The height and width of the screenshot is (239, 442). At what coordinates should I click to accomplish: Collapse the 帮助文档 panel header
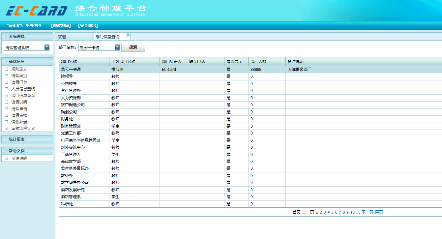27,151
